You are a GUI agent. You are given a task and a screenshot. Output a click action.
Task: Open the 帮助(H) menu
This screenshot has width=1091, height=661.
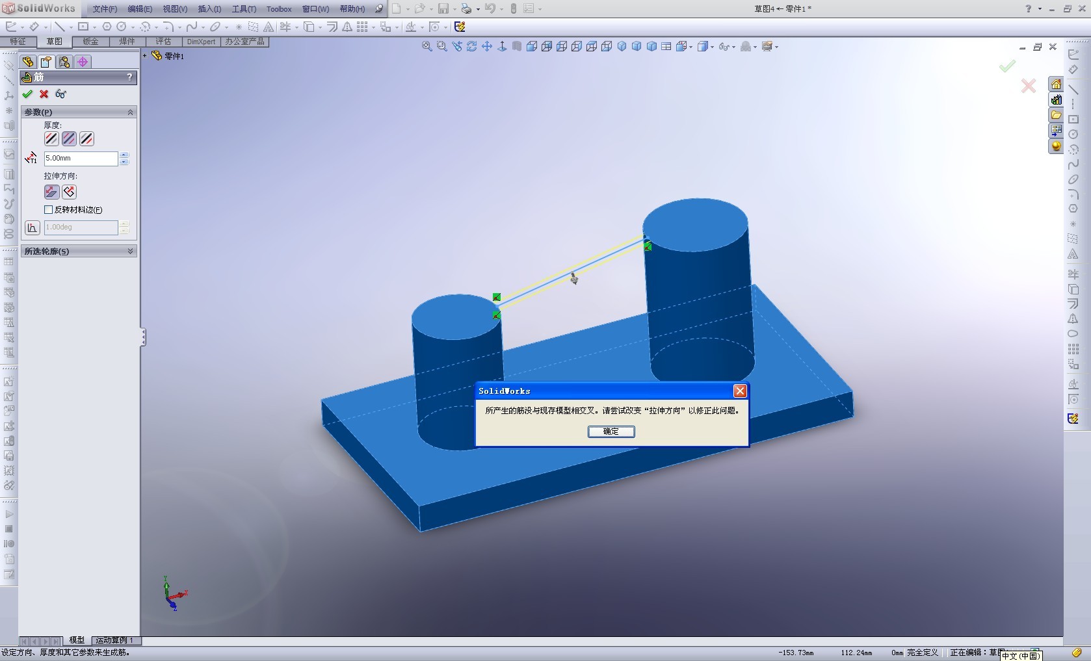[x=352, y=9]
